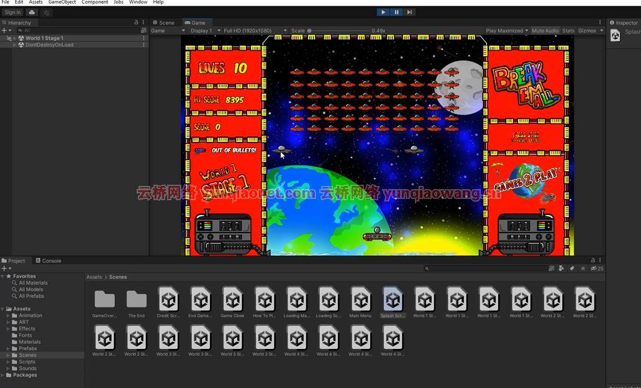The image size is (641, 388).
Task: Select the Fonts folder
Action: [x=25, y=335]
